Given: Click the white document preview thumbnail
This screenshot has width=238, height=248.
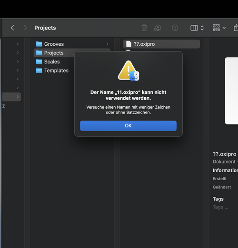Looking at the screenshot, I should pyautogui.click(x=231, y=91).
